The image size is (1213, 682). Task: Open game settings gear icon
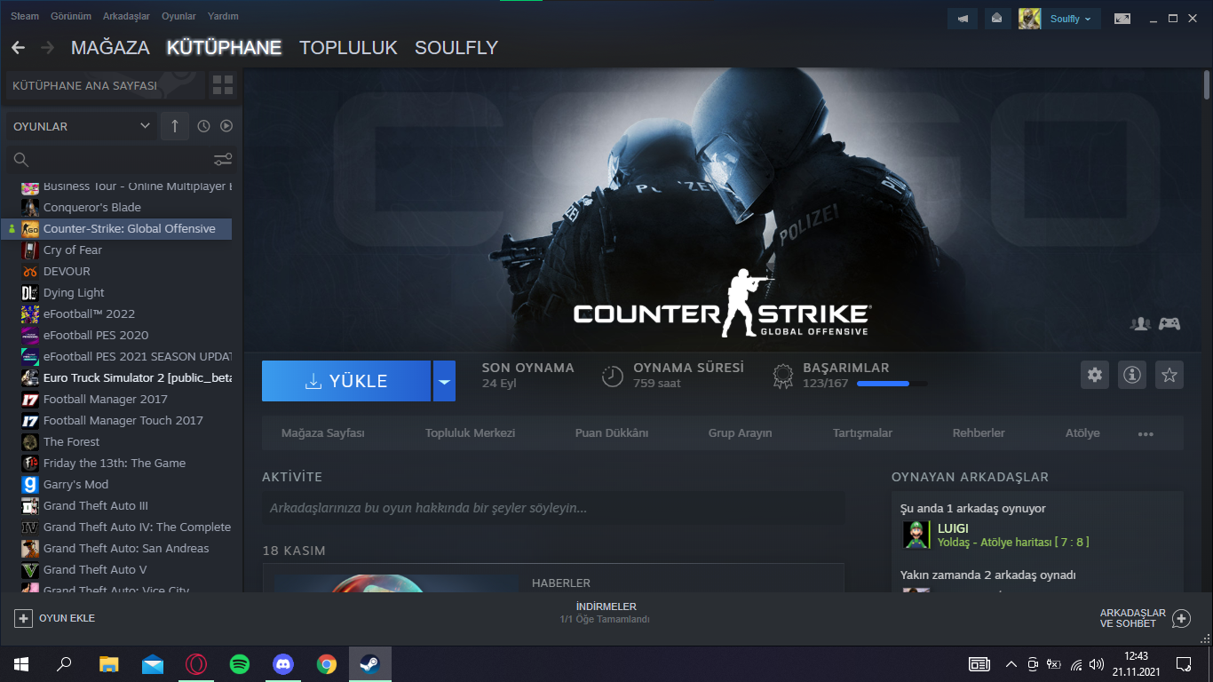[1095, 375]
